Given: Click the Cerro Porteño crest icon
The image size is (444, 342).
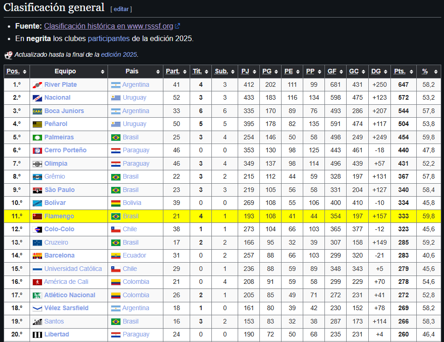Looking at the screenshot, I should [x=37, y=150].
